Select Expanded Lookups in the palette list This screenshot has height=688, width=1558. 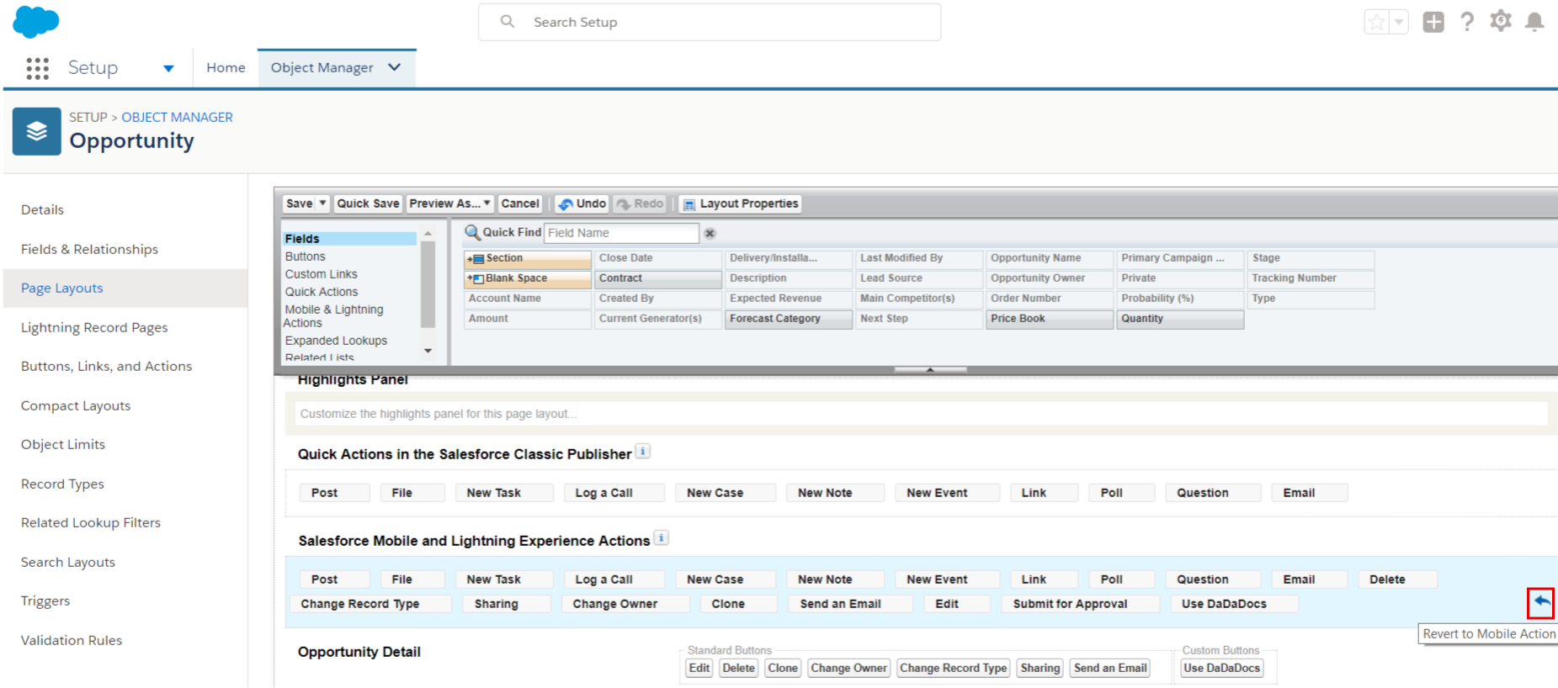click(x=336, y=341)
